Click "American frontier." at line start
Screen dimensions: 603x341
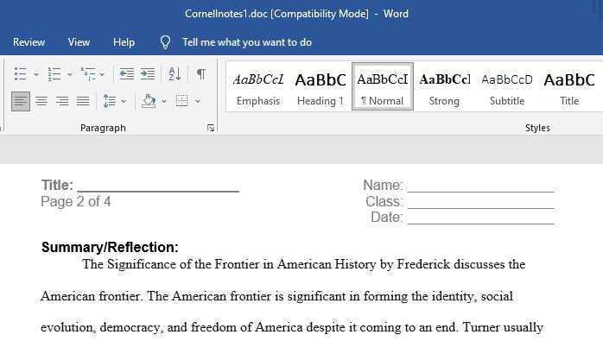pyautogui.click(x=92, y=296)
